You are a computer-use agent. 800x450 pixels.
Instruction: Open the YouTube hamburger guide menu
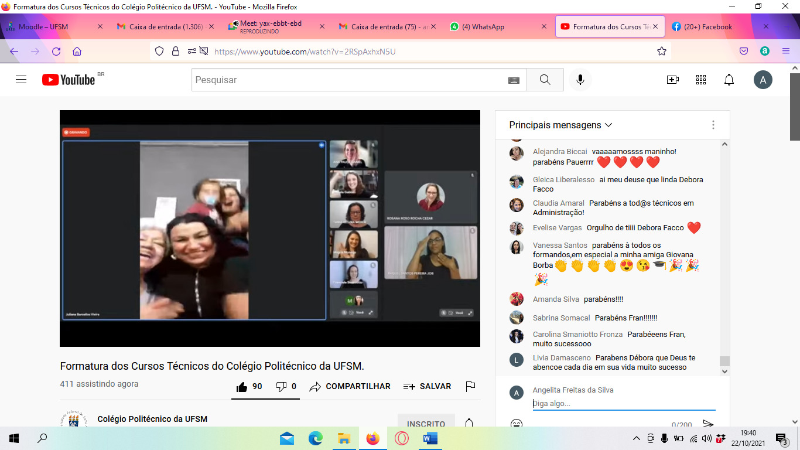(21, 80)
